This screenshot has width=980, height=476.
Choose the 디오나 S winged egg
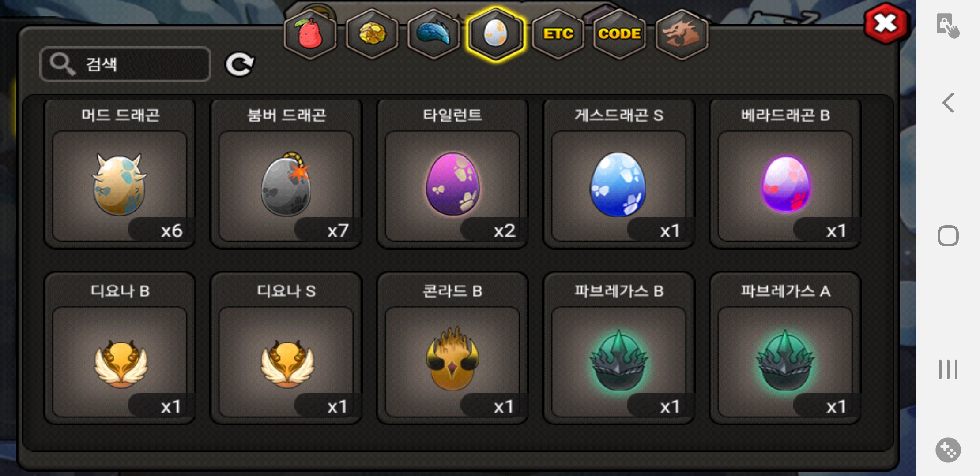pyautogui.click(x=286, y=348)
